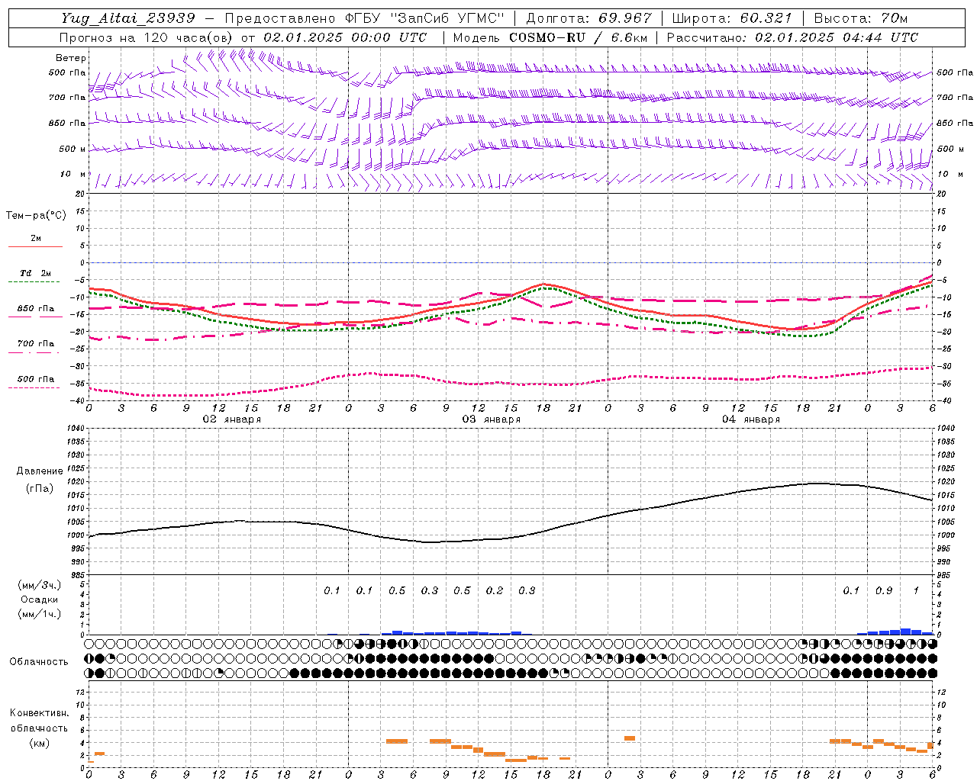The image size is (977, 781).
Task: Click the 0.2 precipitation amount value
Action: point(495,591)
